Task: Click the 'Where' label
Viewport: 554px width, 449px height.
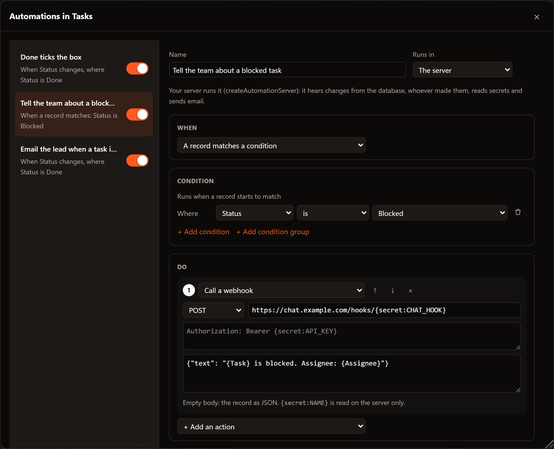Action: 188,213
